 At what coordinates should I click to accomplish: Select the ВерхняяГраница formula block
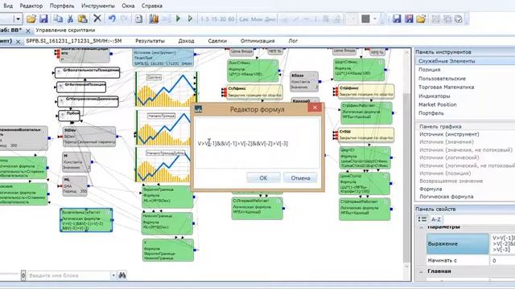coord(167,197)
